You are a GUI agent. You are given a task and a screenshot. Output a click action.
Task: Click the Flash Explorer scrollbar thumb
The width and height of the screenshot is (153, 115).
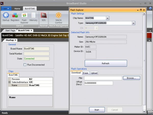tap(144, 60)
